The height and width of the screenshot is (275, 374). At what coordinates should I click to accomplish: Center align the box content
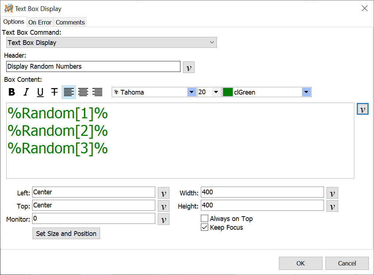coord(83,92)
